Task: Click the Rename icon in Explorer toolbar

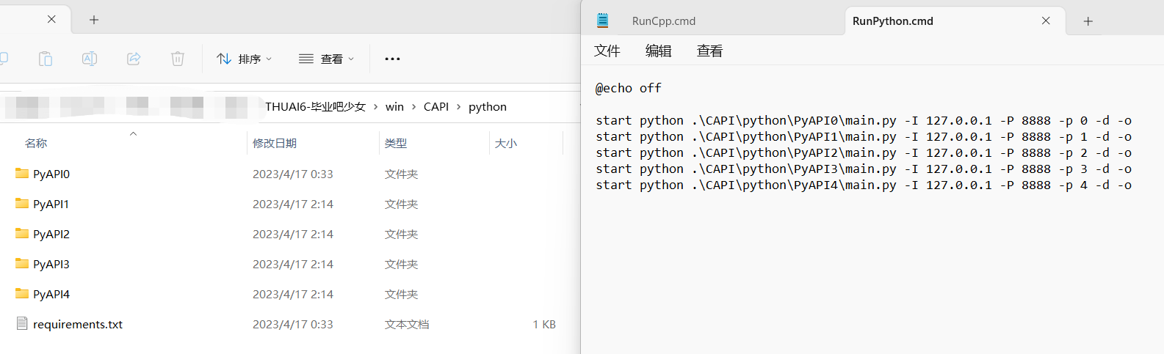Action: click(x=90, y=59)
